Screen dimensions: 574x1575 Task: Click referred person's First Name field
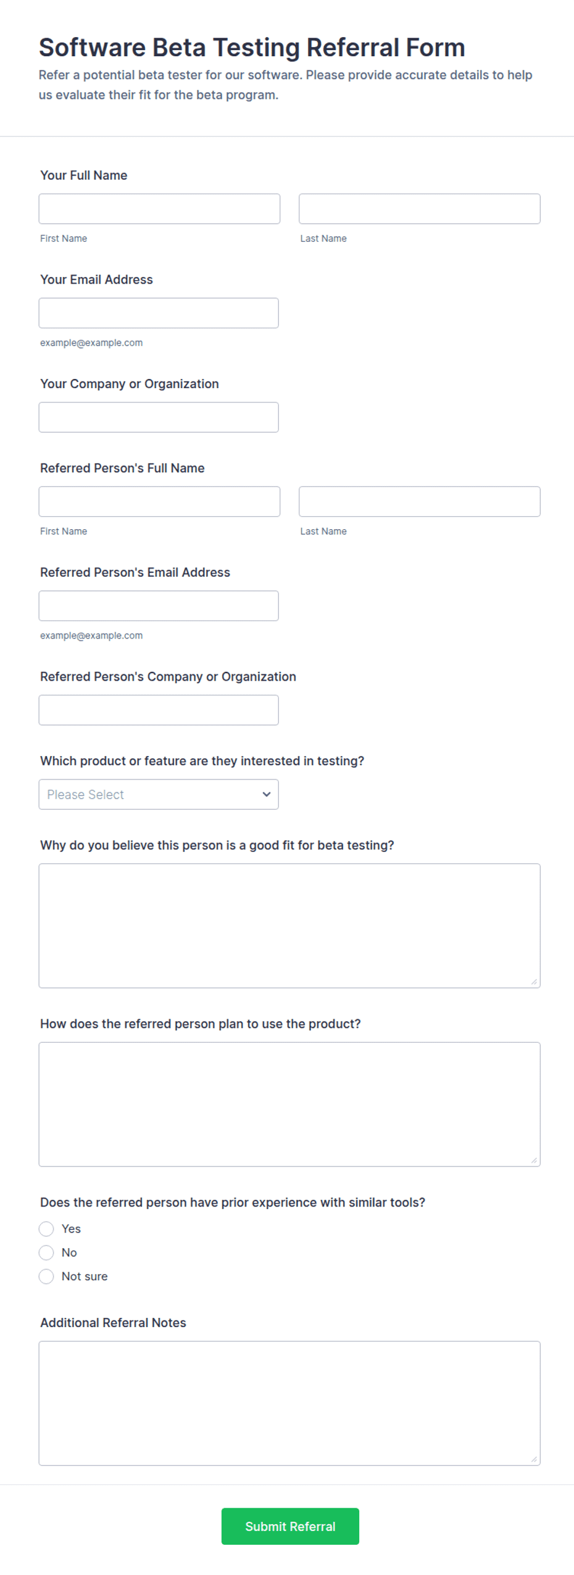click(159, 502)
